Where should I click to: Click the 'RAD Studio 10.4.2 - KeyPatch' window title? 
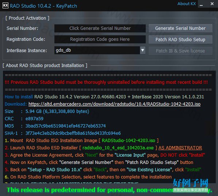point(43,6)
